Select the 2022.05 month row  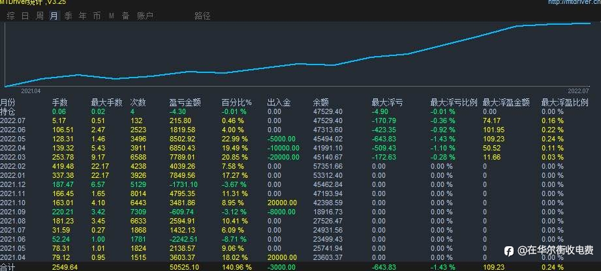click(x=300, y=139)
